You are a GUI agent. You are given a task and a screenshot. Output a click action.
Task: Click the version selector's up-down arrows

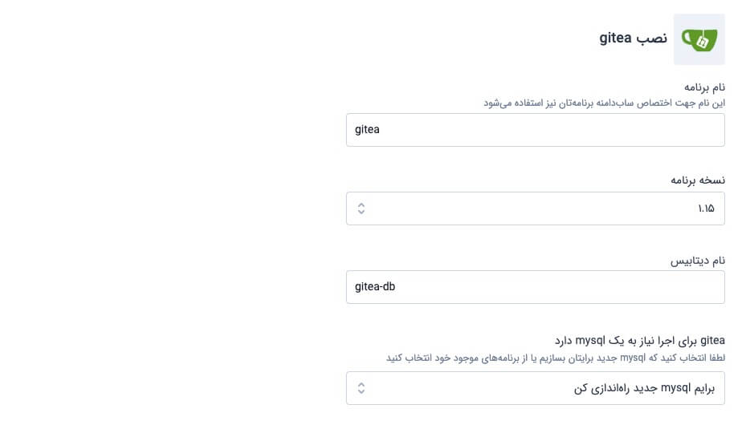pos(361,208)
